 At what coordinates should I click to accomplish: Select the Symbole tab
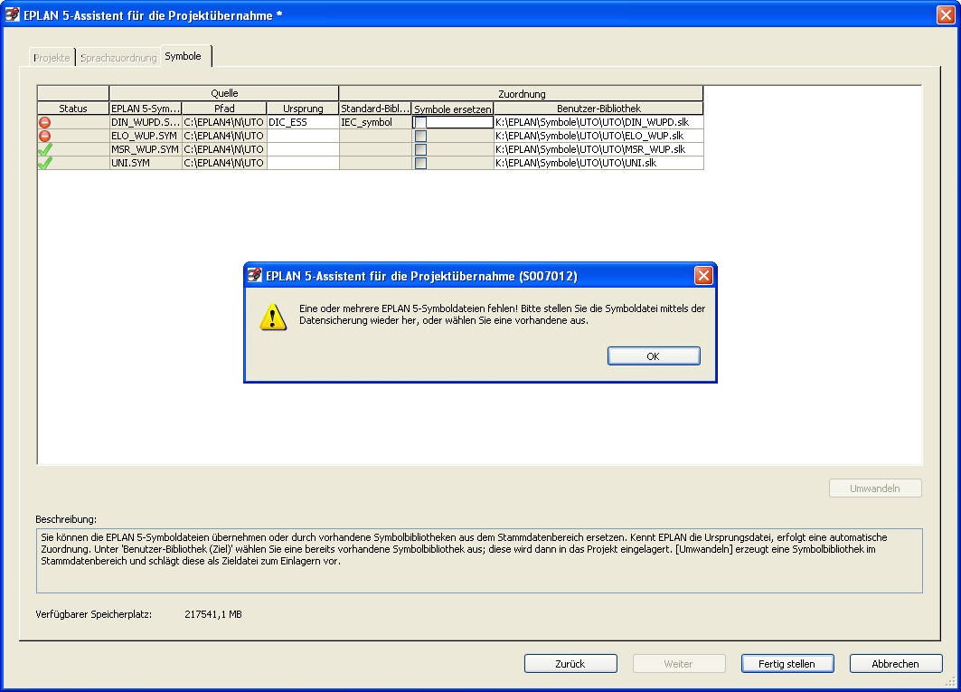(x=184, y=56)
